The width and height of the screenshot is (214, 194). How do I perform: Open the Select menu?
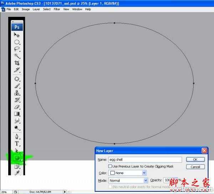tap(47, 9)
